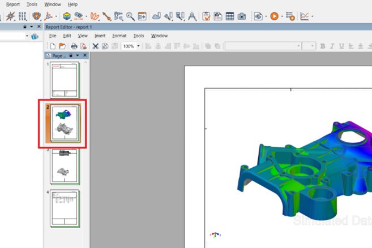Click the Cut scissors icon
372x248 pixels.
[x=95, y=46]
